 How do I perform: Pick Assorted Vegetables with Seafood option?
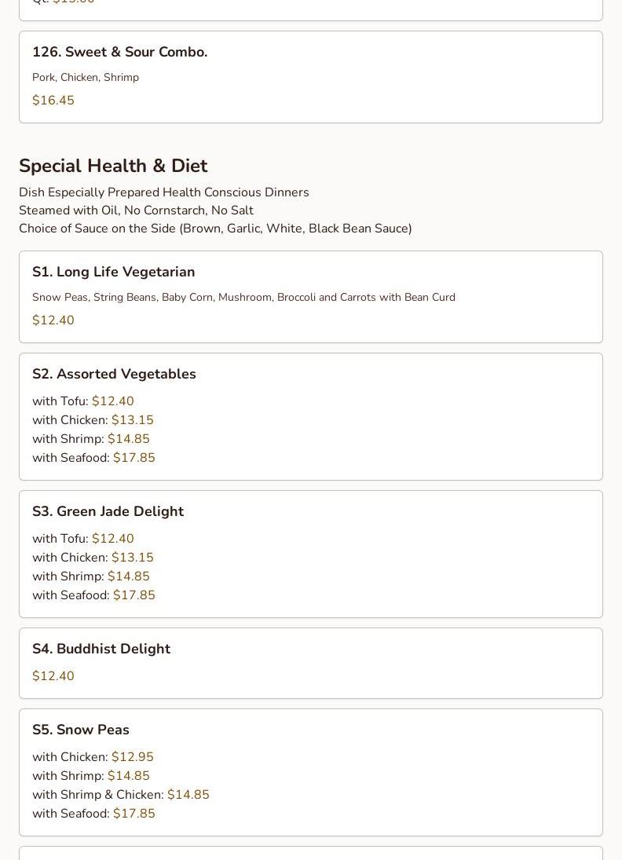93,458
